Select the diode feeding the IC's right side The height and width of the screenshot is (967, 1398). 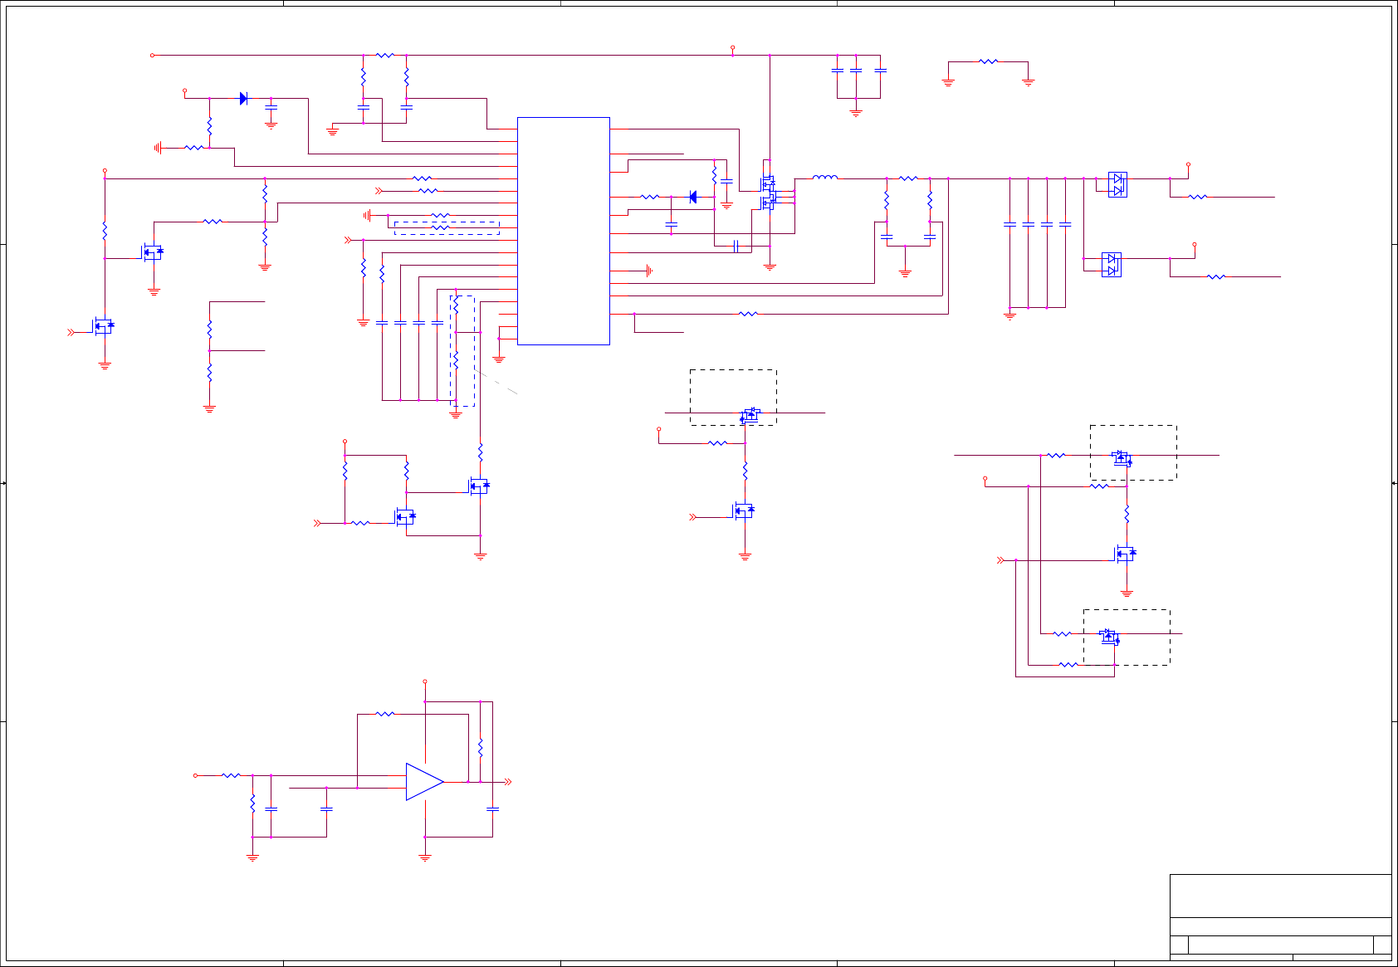(x=693, y=197)
